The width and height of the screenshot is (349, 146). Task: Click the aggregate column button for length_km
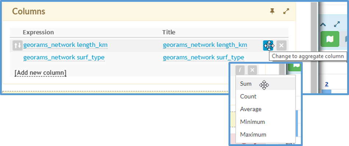click(x=268, y=45)
